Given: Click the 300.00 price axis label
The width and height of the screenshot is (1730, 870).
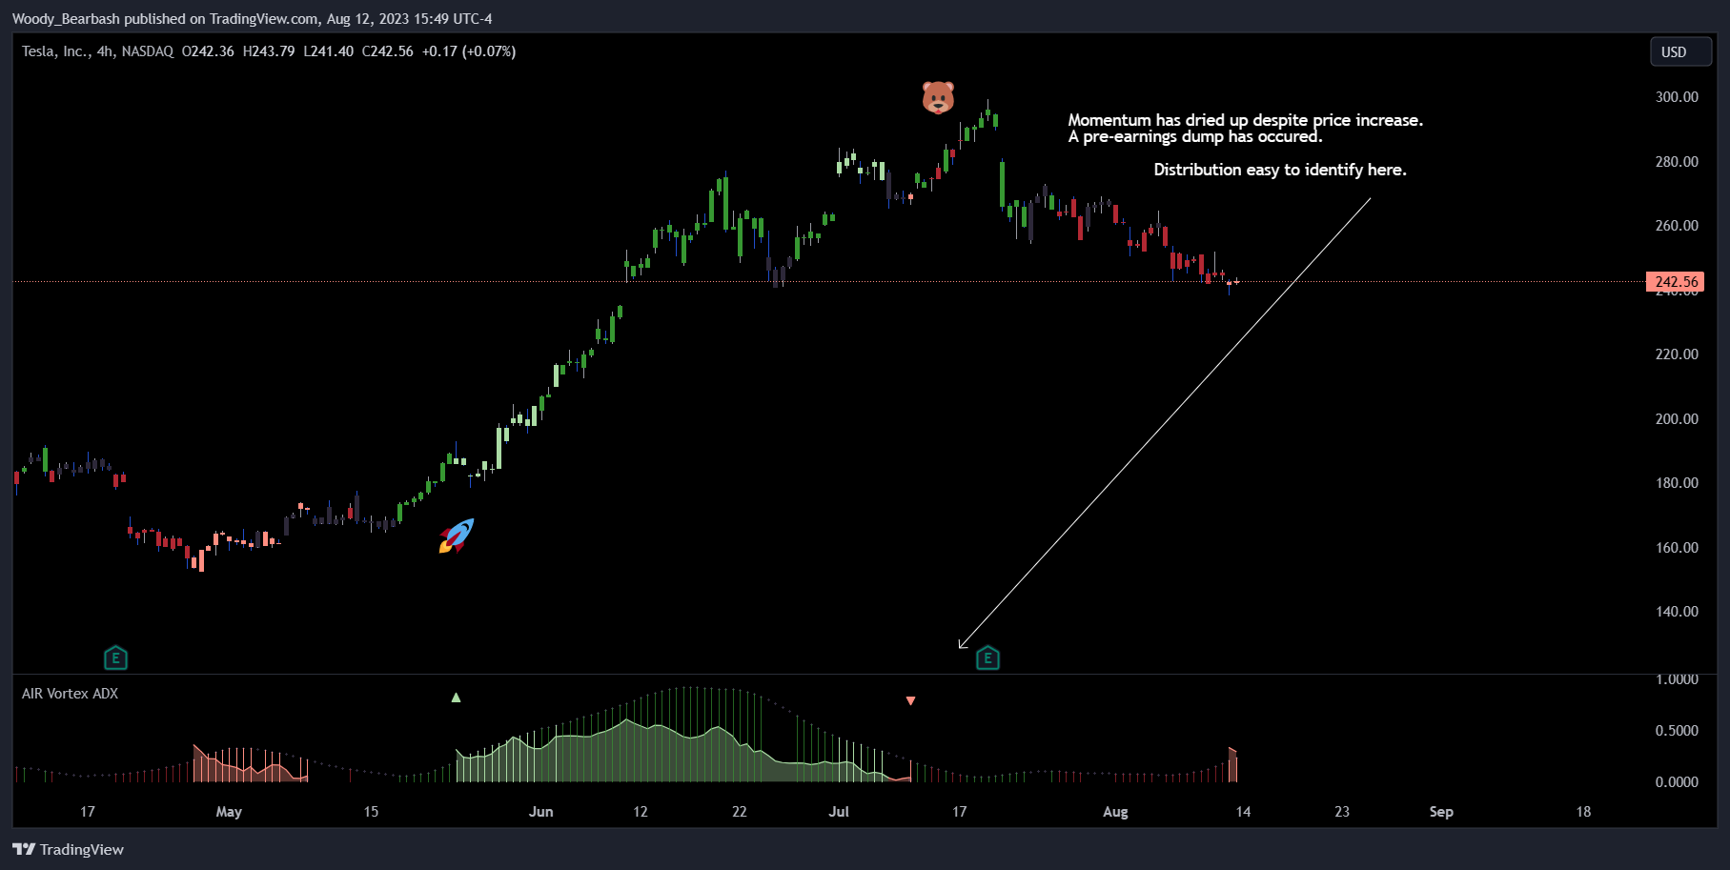Looking at the screenshot, I should pyautogui.click(x=1677, y=97).
